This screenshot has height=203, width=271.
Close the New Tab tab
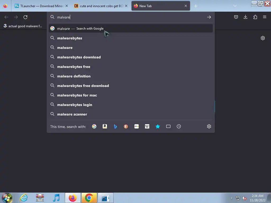(186, 6)
